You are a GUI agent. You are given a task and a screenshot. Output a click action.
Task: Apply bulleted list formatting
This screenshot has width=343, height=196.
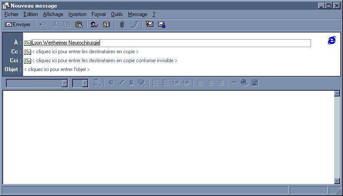coord(166,83)
